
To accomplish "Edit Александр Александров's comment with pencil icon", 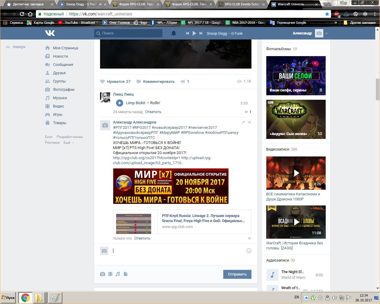I will (243, 122).
